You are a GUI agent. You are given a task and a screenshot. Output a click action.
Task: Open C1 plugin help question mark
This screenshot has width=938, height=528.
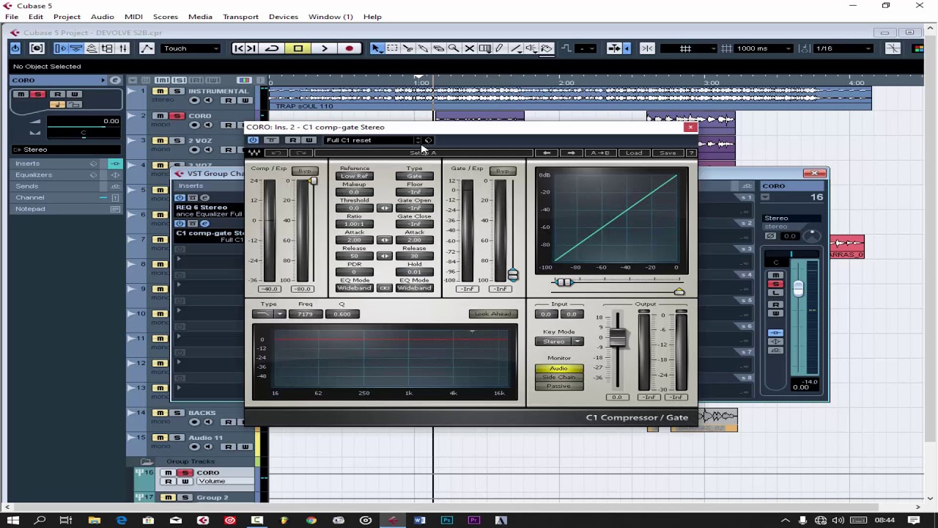point(691,153)
